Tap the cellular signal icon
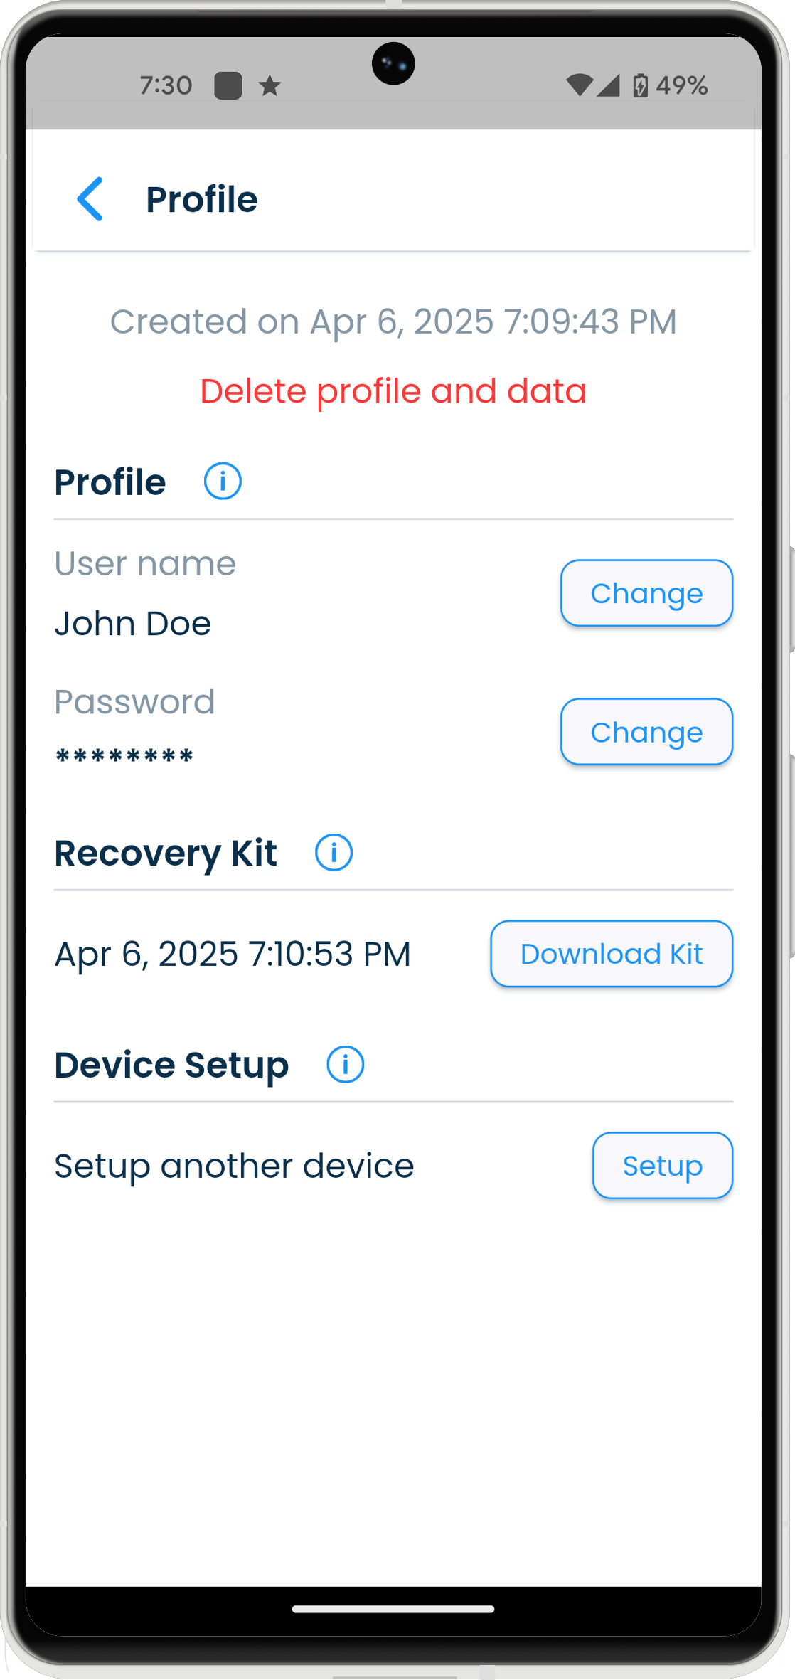This screenshot has height=1680, width=795. click(x=609, y=85)
